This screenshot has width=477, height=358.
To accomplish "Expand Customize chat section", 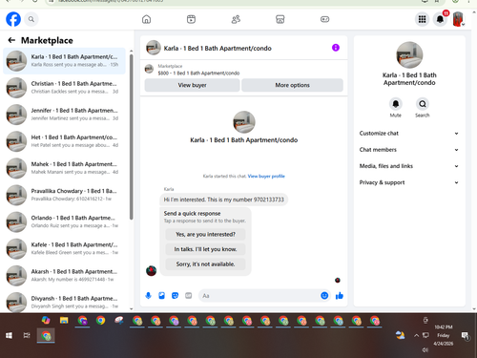I will (x=409, y=134).
